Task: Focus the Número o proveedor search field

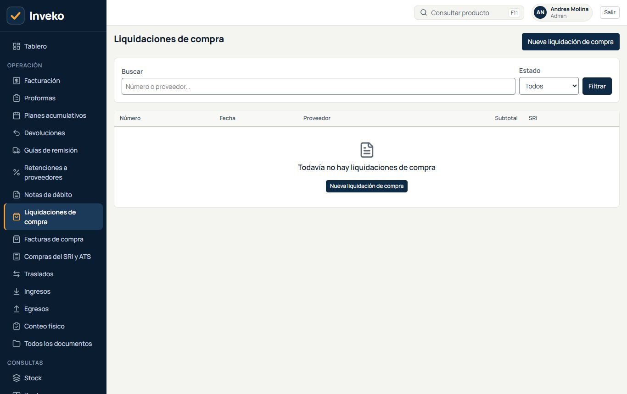Action: 319,87
